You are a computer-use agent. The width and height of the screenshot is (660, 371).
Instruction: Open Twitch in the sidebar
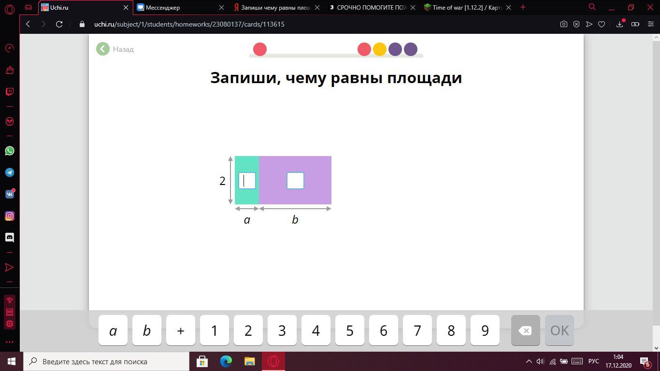pos(10,92)
